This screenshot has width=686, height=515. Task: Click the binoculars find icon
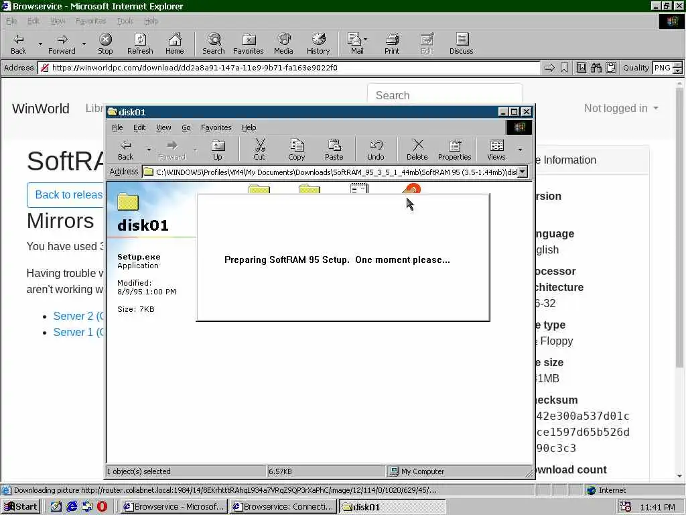(x=596, y=68)
